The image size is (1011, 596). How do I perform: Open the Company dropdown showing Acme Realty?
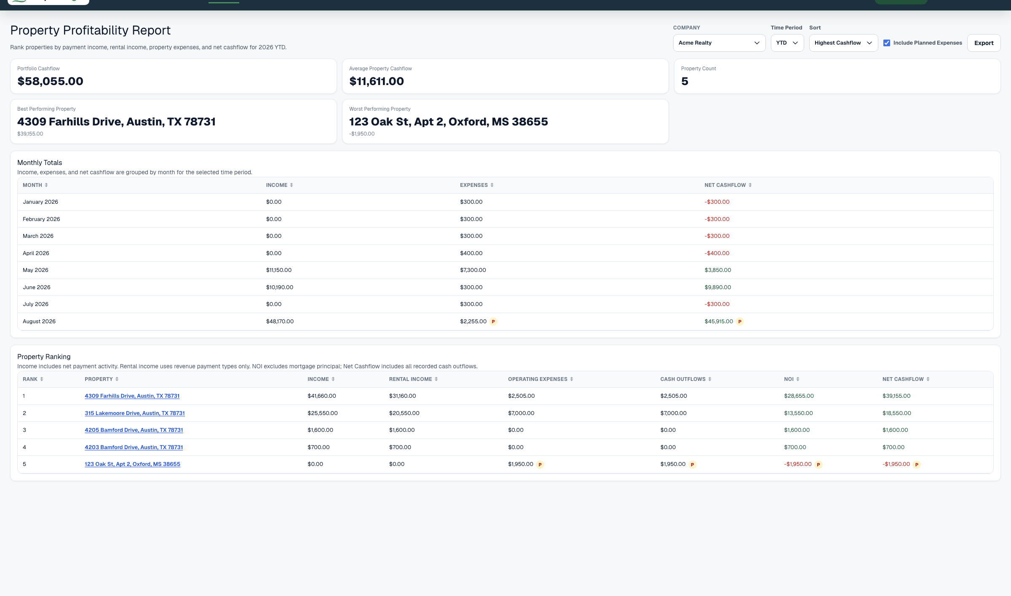[x=719, y=43]
